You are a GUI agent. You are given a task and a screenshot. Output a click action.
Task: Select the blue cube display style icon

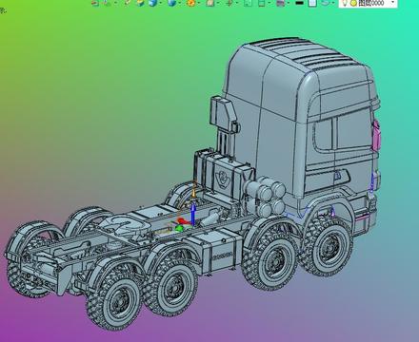153,3
